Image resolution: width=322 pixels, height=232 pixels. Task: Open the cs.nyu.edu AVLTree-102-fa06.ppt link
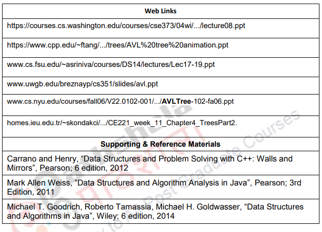click(x=120, y=101)
